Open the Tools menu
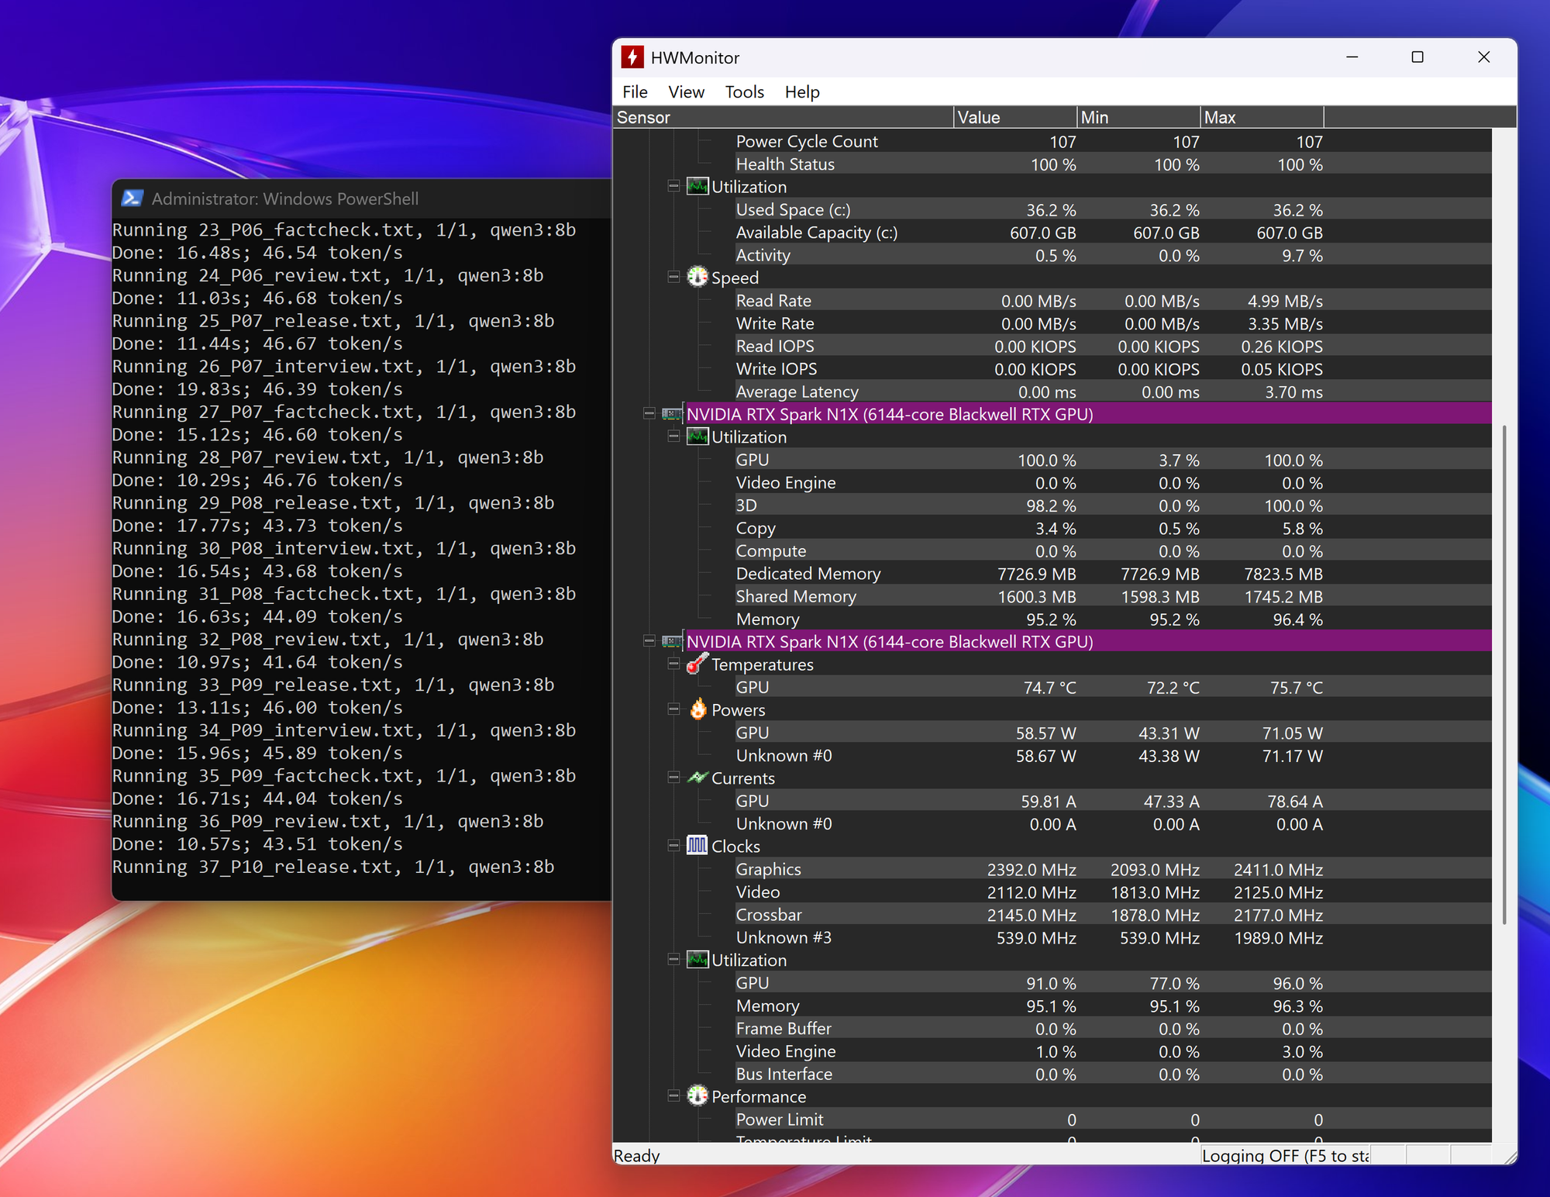This screenshot has height=1197, width=1550. coord(744,91)
